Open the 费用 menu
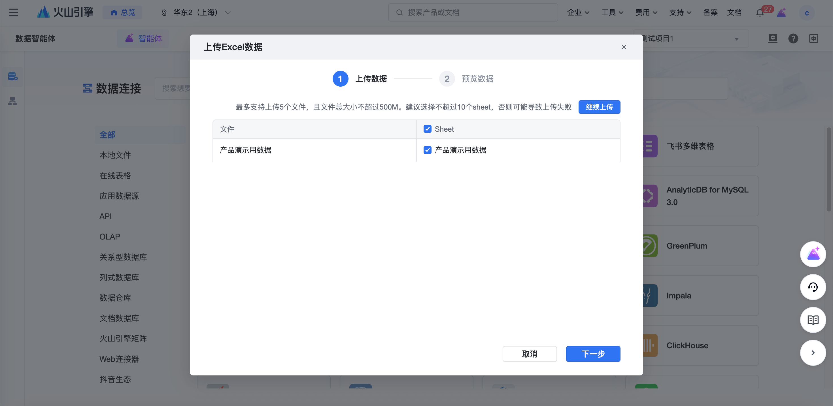Image resolution: width=833 pixels, height=406 pixels. click(x=646, y=12)
